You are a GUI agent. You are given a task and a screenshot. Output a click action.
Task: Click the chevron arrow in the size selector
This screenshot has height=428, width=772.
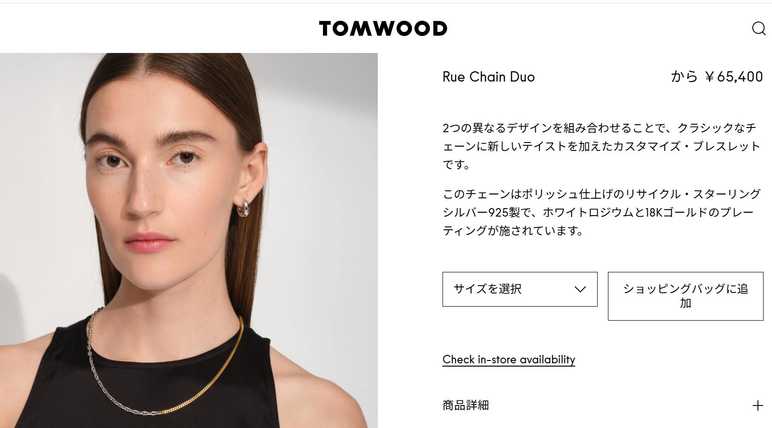pos(580,289)
